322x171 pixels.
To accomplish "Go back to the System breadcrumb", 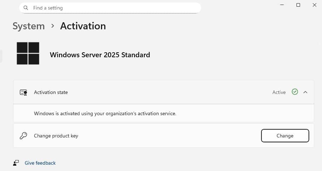I will pyautogui.click(x=28, y=26).
